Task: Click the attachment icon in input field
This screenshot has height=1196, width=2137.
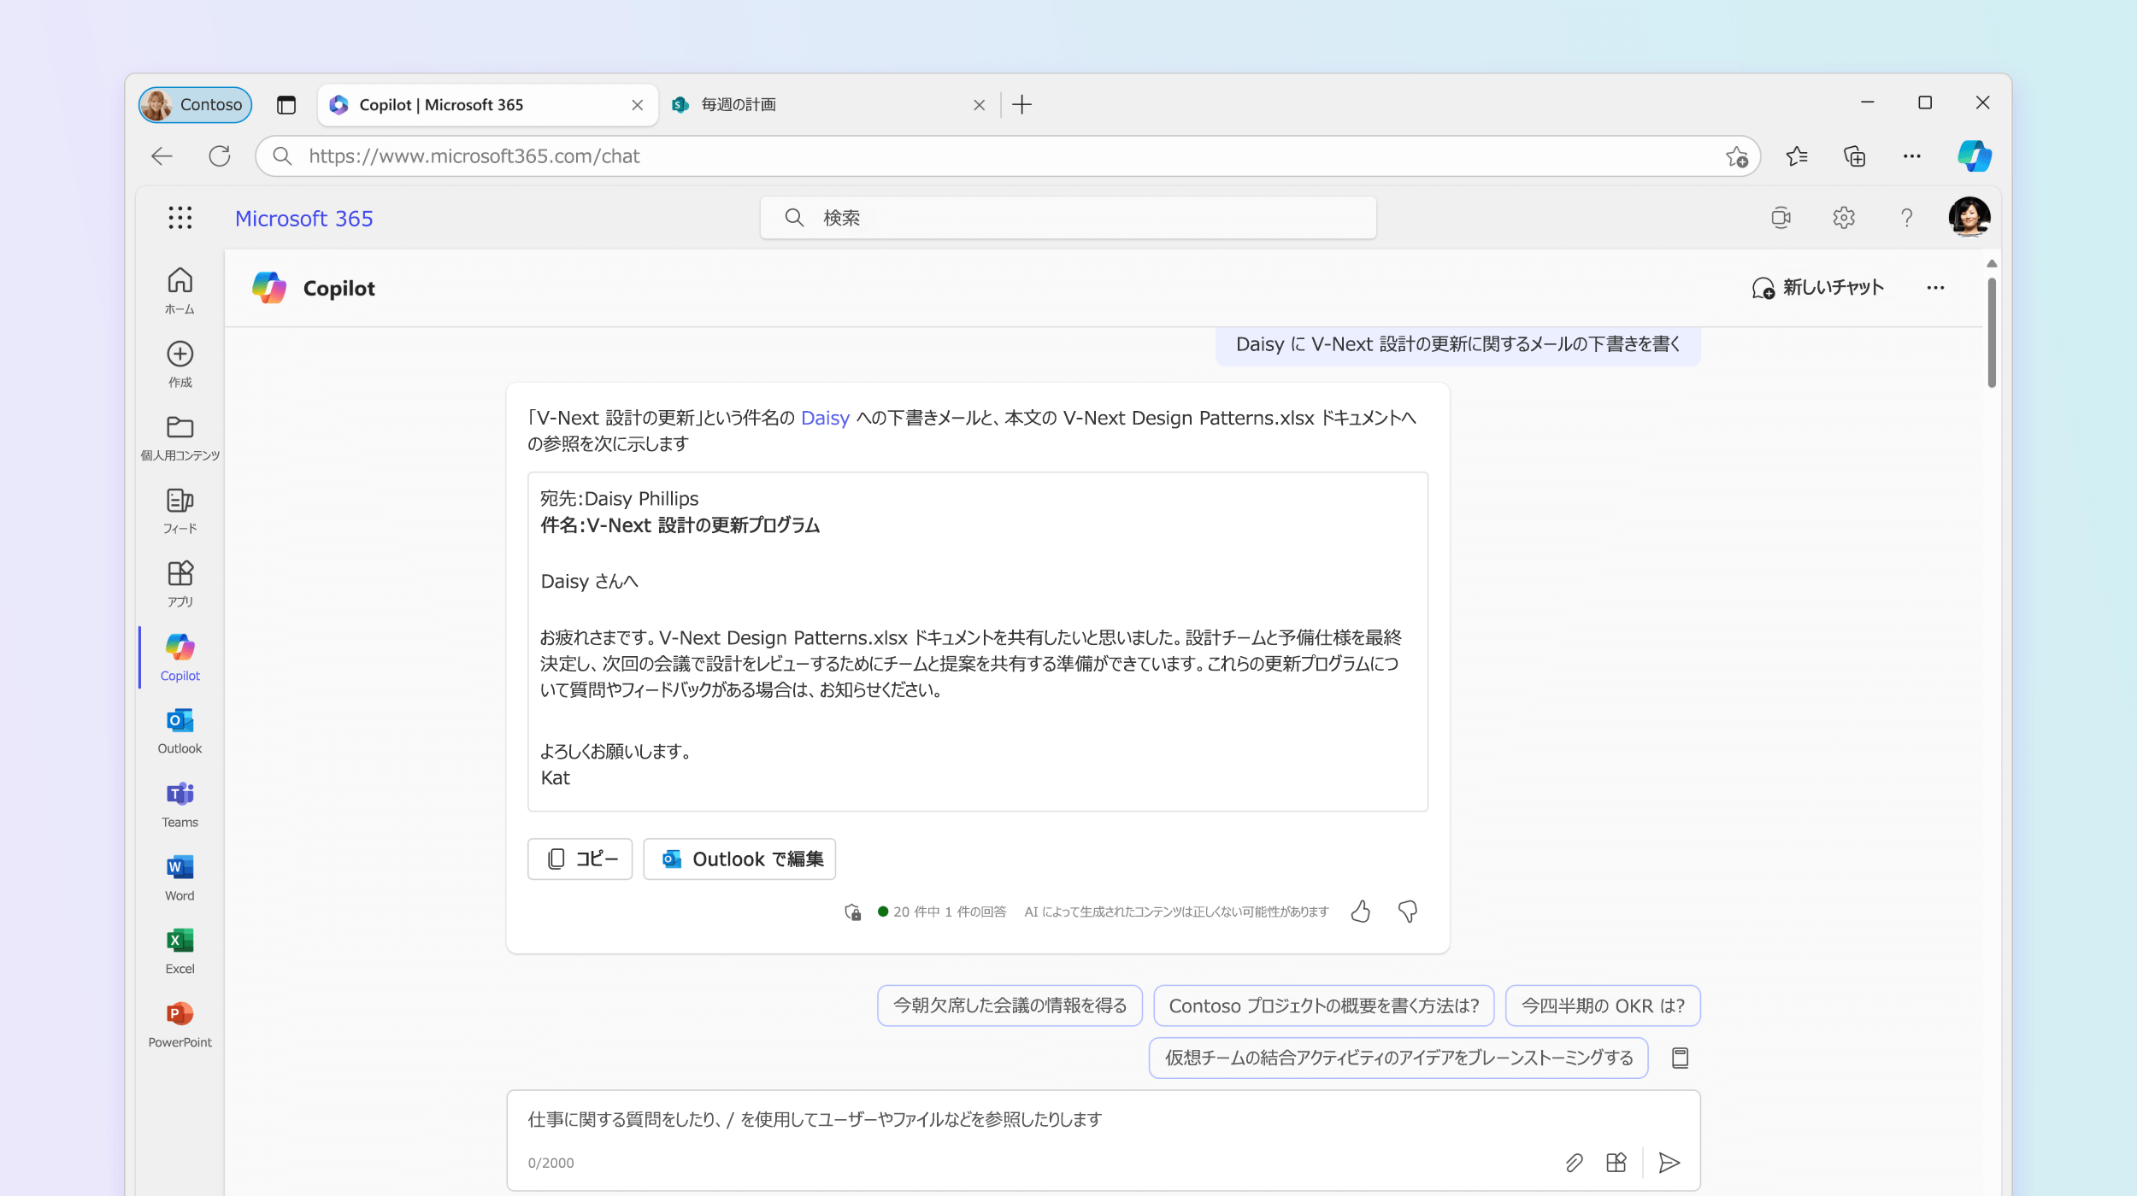Action: point(1574,1162)
